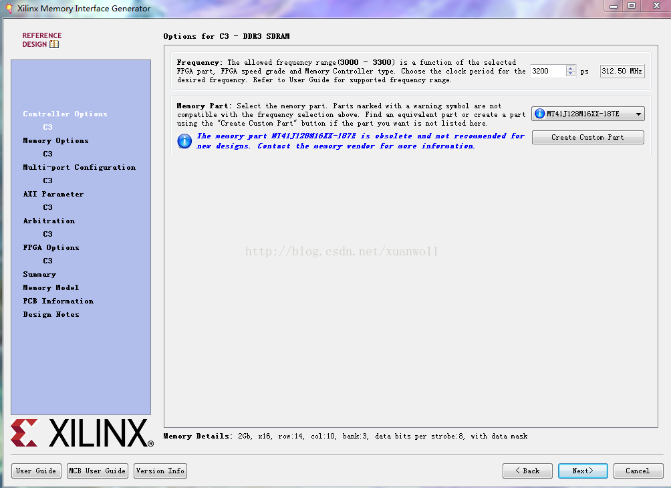Minimize the Memory Interface Generator window
Screen dimensions: 671x488
click(614, 6)
